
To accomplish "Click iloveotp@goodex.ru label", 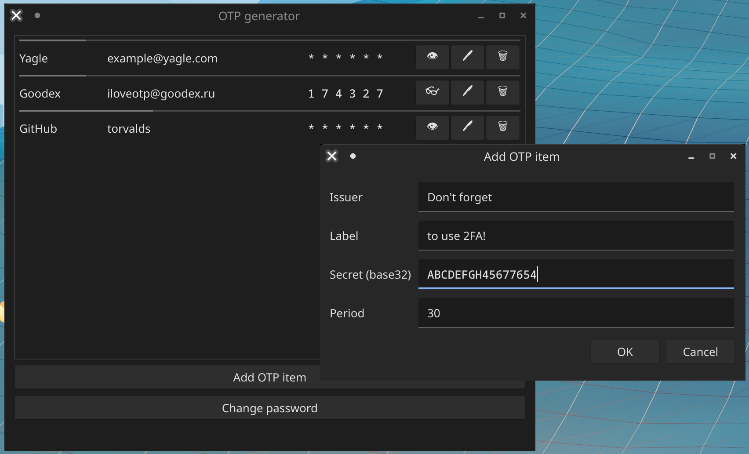I will [x=161, y=94].
